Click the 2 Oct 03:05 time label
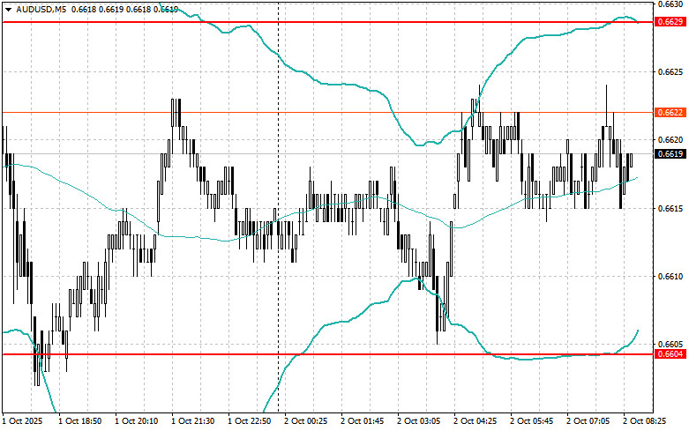689x431 pixels. (x=419, y=421)
